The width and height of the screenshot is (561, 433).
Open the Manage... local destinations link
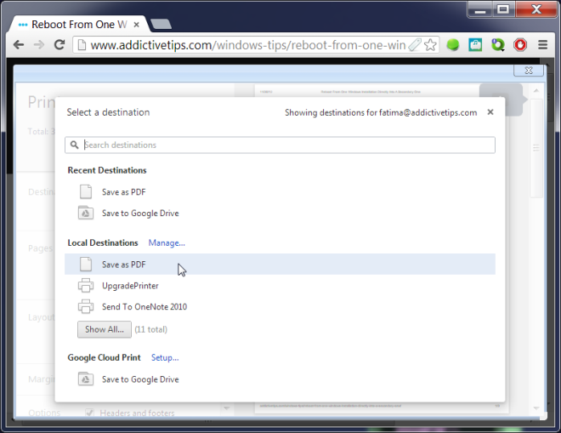click(x=167, y=242)
